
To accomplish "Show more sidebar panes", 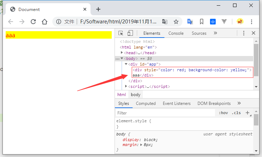I will tap(239, 103).
